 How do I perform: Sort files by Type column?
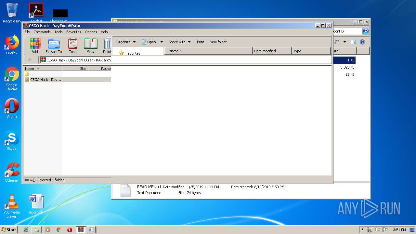coord(311,51)
